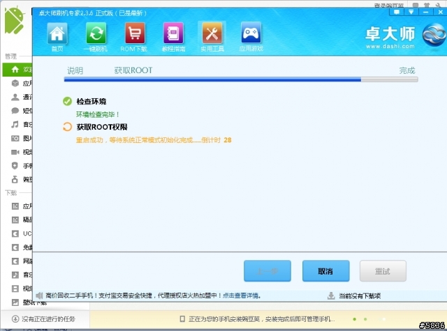Image resolution: width=447 pixels, height=331 pixels.
Task: Open the contacts person icon in sidebar
Action: [x=15, y=97]
